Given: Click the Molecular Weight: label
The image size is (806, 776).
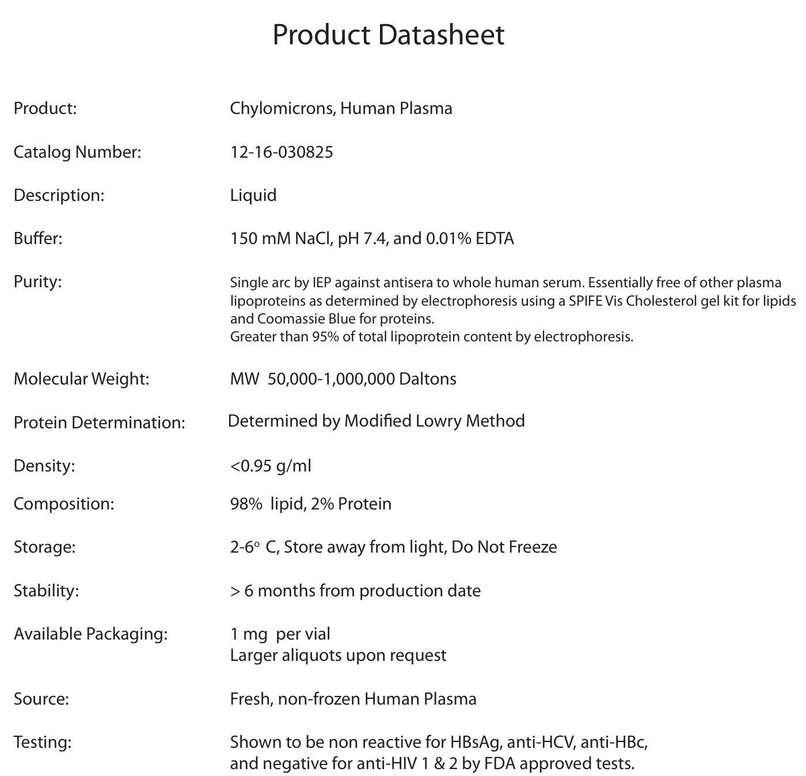Looking at the screenshot, I should coord(81,379).
